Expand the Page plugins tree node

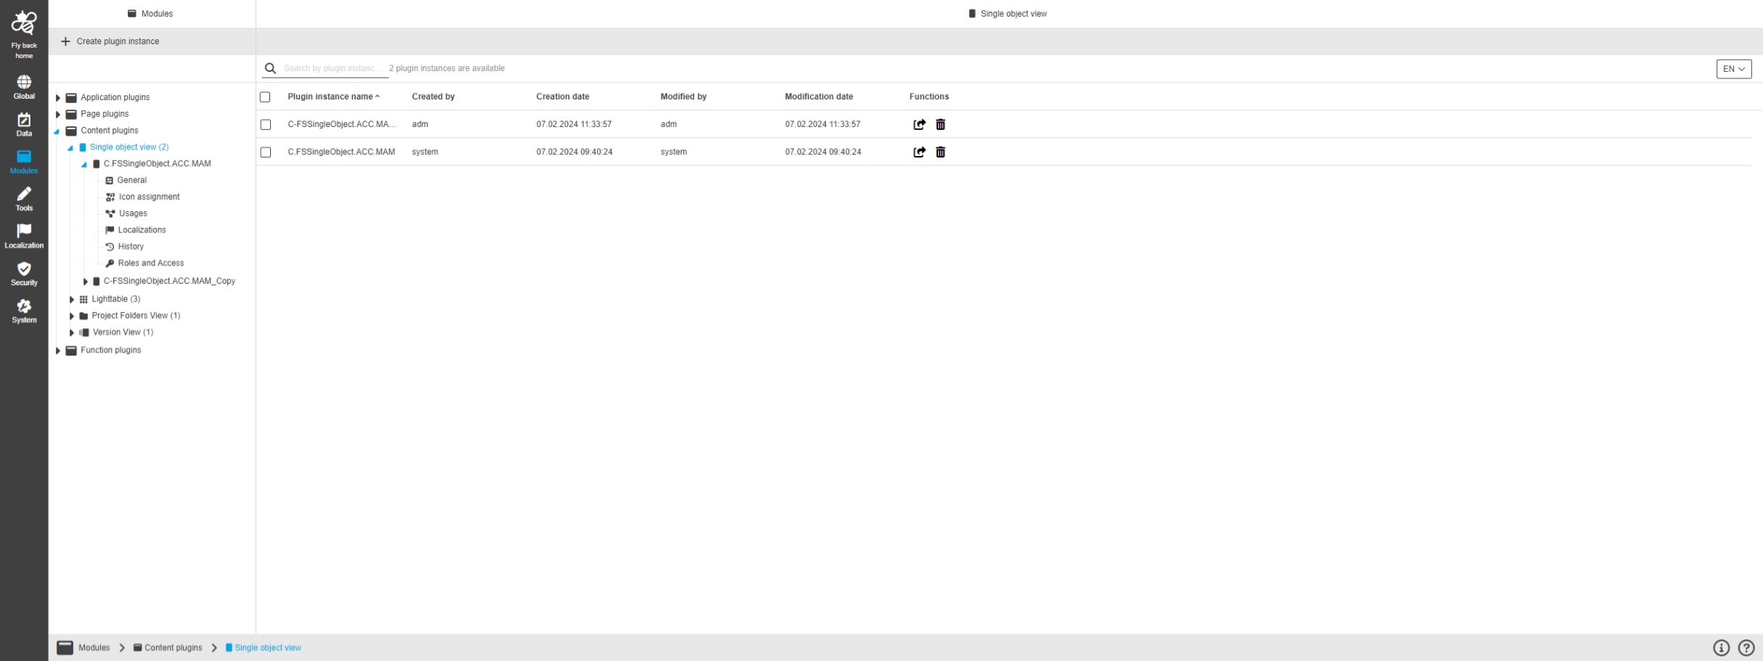(58, 114)
